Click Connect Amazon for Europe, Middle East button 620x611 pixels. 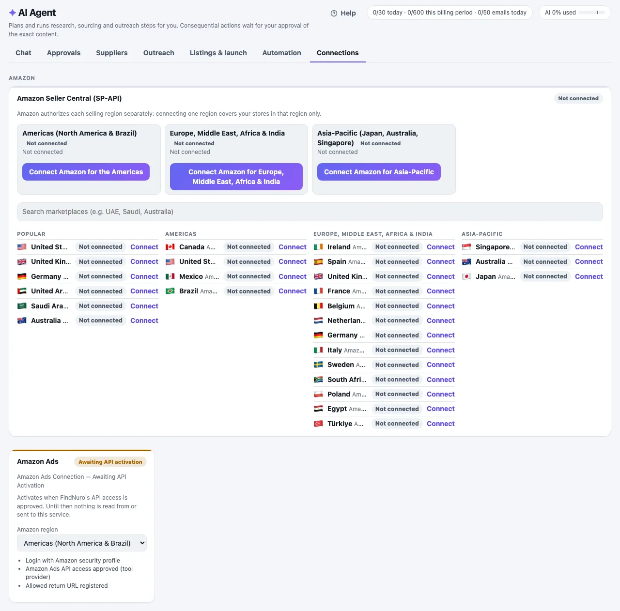(x=236, y=177)
